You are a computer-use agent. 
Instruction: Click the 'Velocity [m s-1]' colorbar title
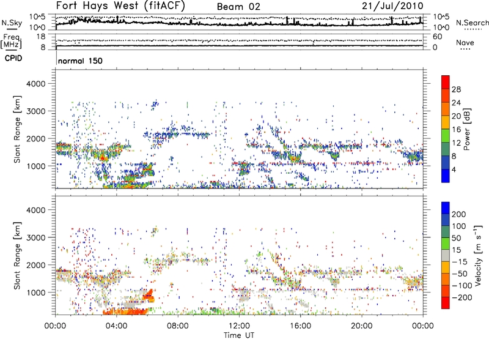tap(478, 256)
